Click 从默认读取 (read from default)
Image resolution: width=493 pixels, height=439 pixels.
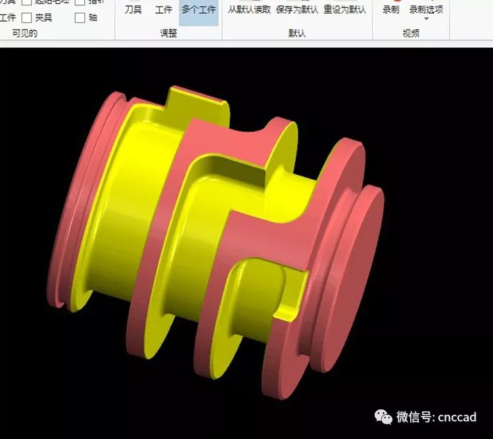point(249,9)
